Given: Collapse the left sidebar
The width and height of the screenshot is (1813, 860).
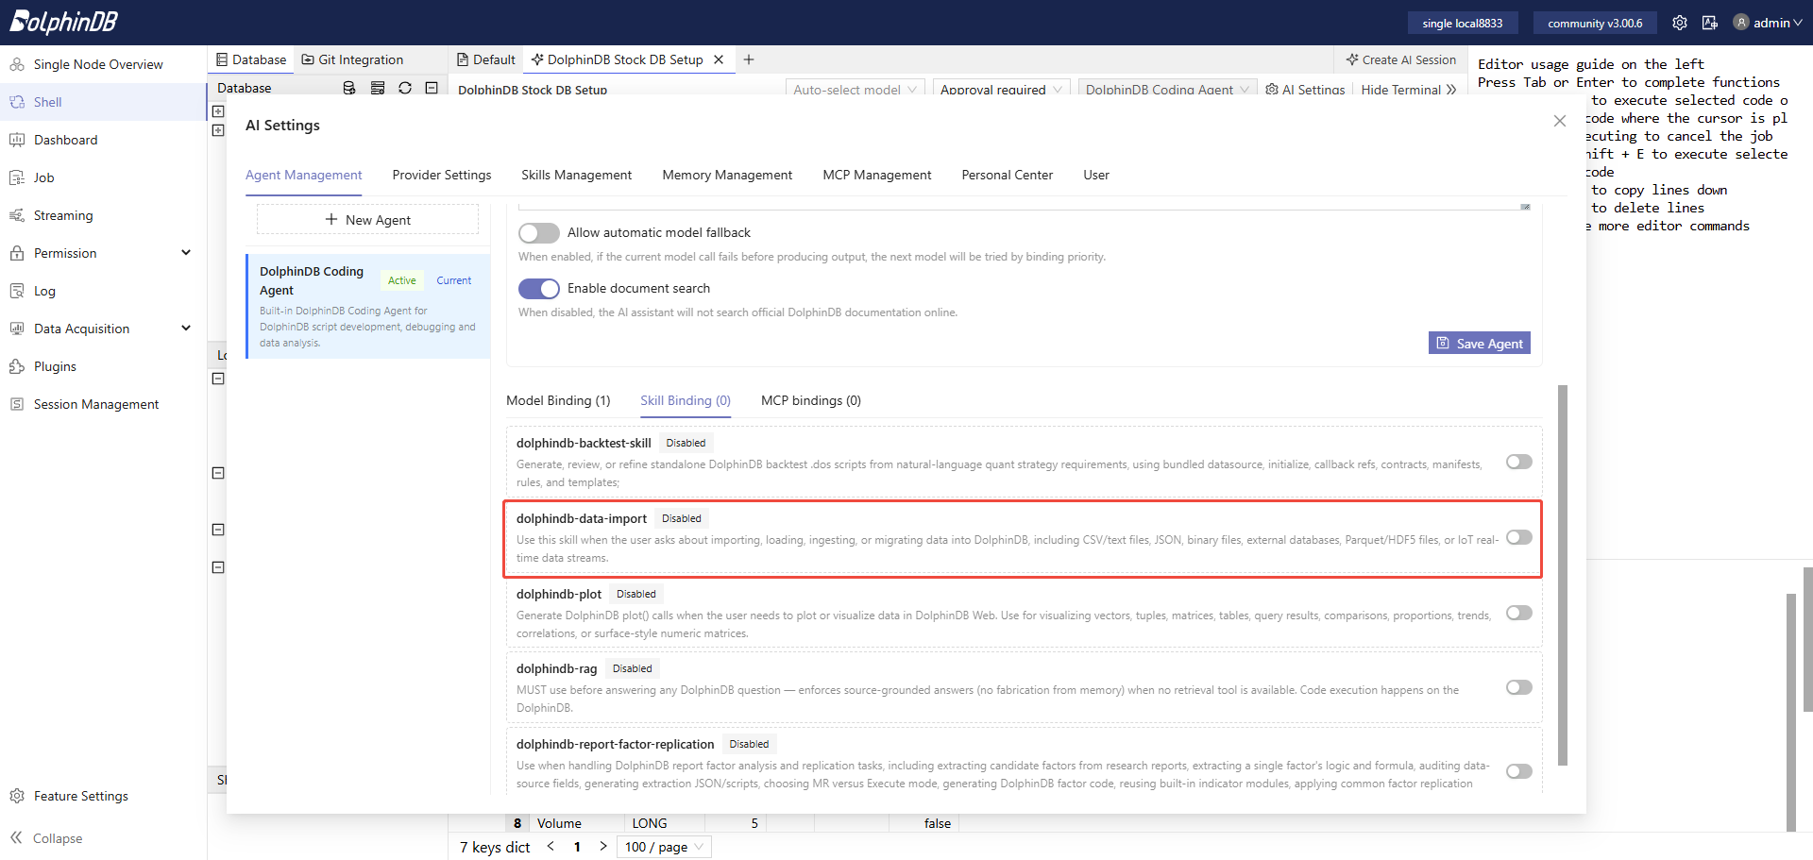Looking at the screenshot, I should pyautogui.click(x=47, y=838).
